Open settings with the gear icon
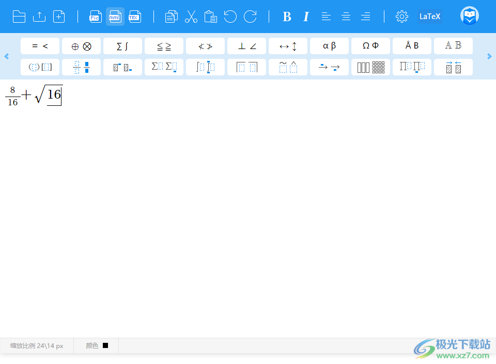This screenshot has width=496, height=364. click(402, 17)
